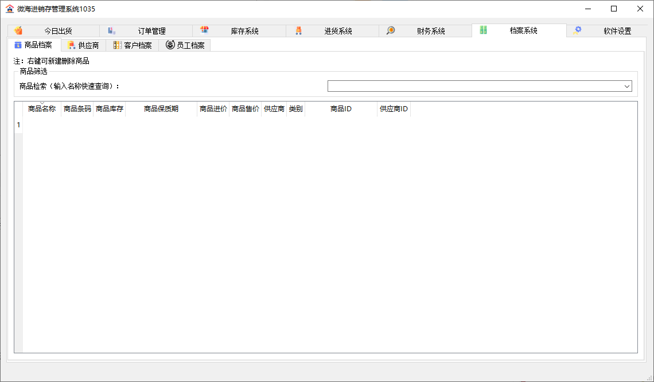Switch to the 订单管理 tab
Viewport: 654px width, 382px height.
(x=146, y=31)
